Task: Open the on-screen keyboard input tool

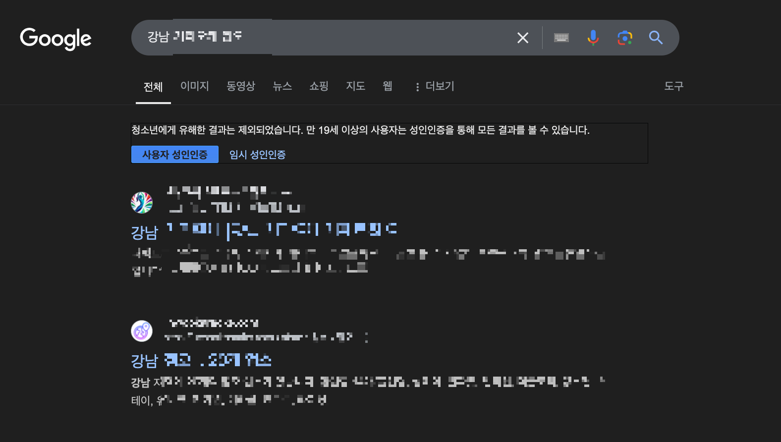Action: (x=561, y=38)
